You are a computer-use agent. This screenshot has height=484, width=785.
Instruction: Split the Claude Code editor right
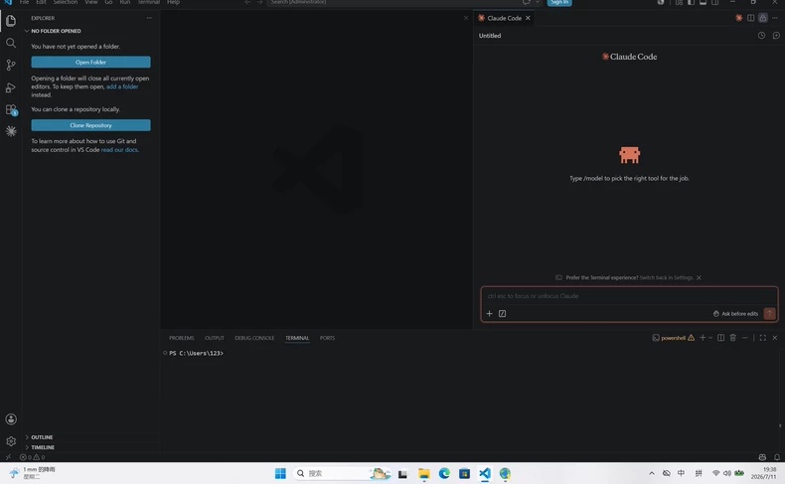(751, 18)
